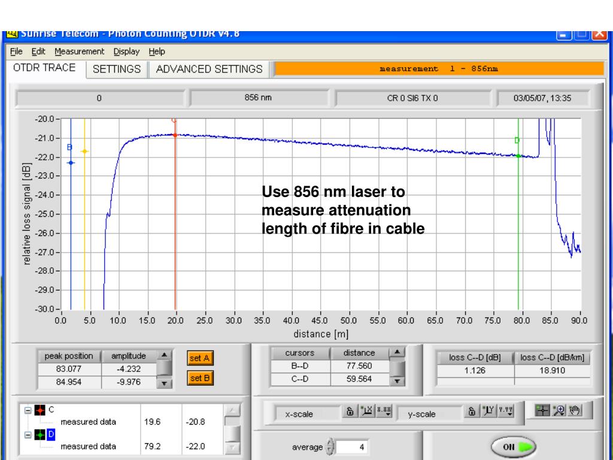Click the green cursor D crosshair icon

coord(40,435)
